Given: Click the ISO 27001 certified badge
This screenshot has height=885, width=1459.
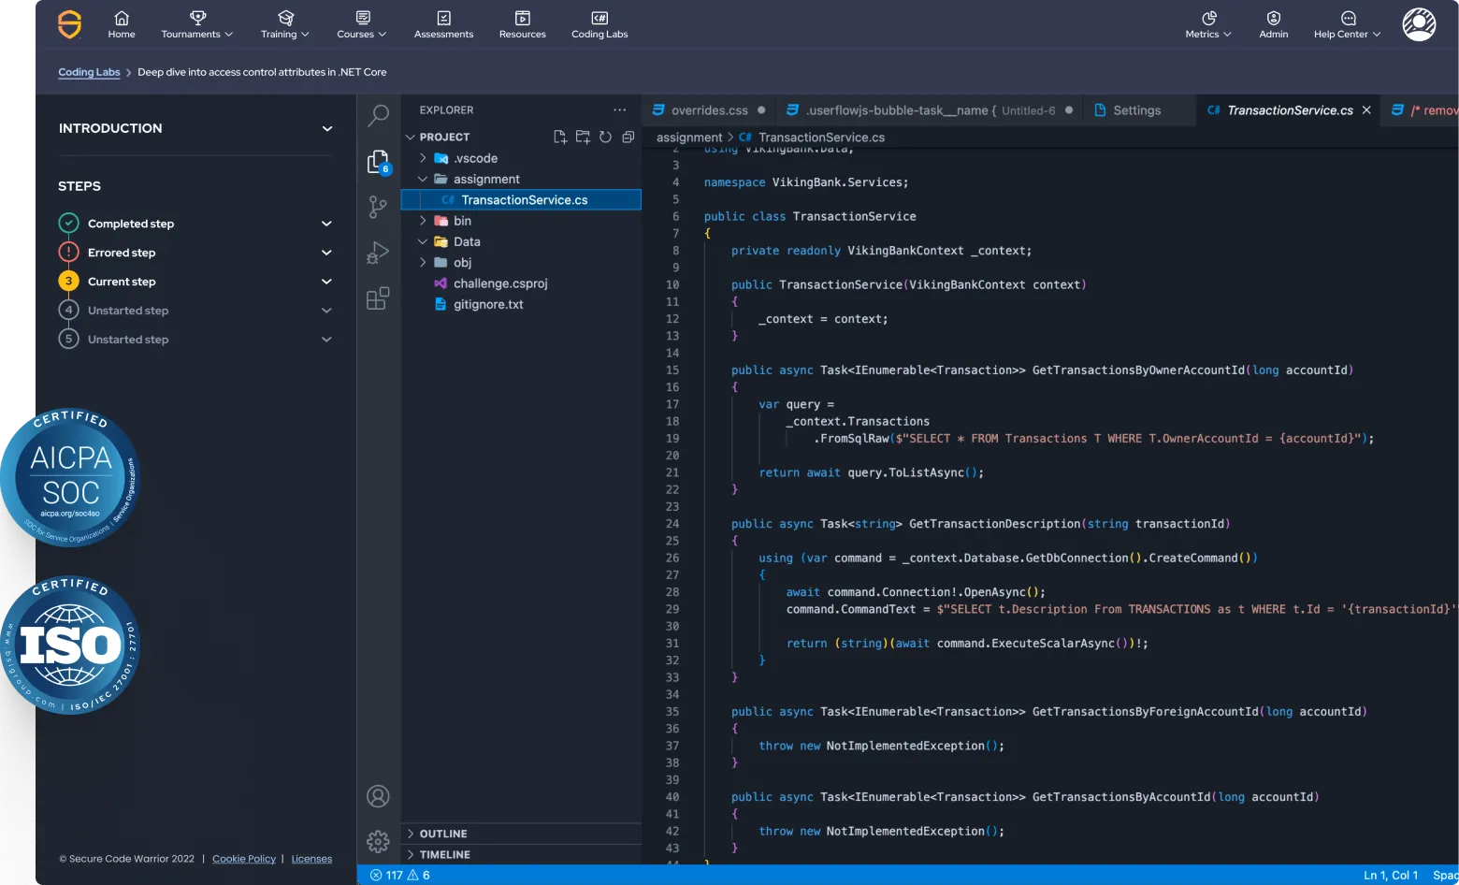Looking at the screenshot, I should coord(71,645).
